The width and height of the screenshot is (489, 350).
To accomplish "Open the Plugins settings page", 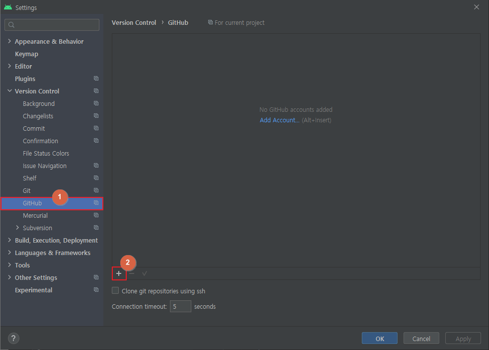I will 25,79.
